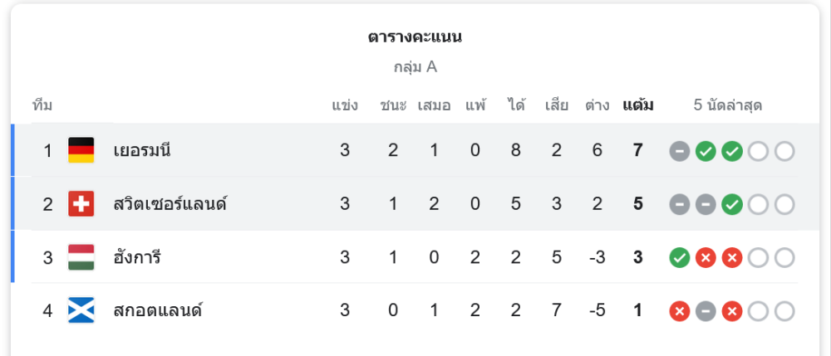Select the สกอตแลนด์ team name
The height and width of the screenshot is (356, 831).
click(x=158, y=310)
